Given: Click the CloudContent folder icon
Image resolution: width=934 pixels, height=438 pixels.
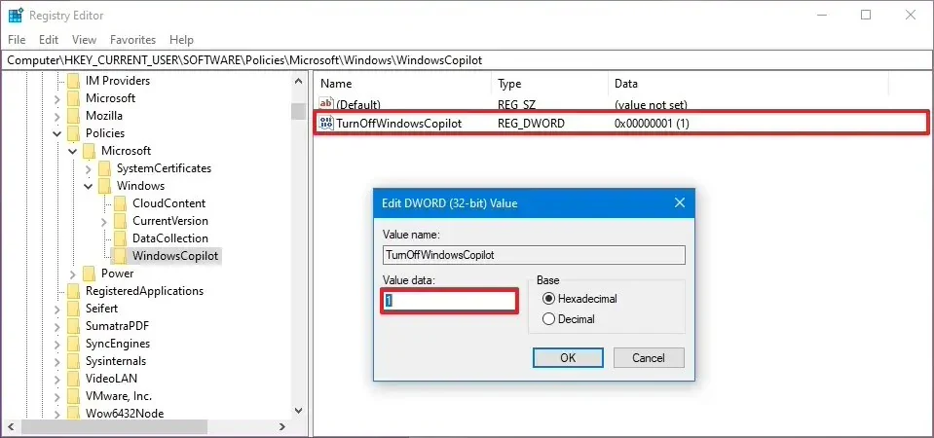Looking at the screenshot, I should (121, 203).
